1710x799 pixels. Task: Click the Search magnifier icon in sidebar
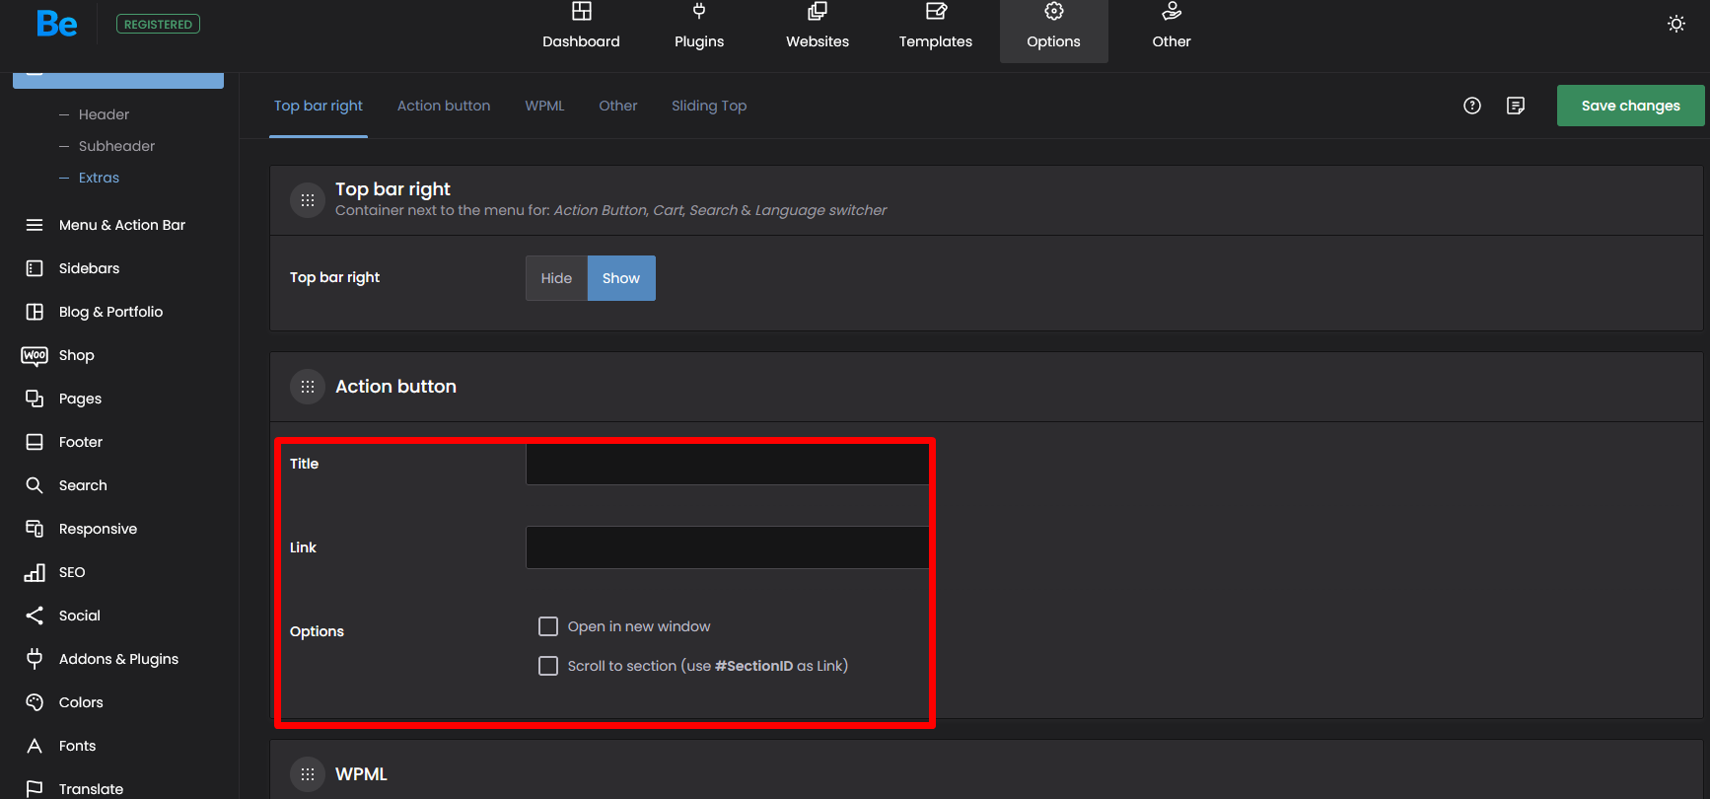coord(35,485)
